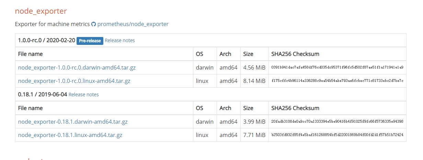The height and width of the screenshot is (160, 423).
Task: Click the 8.14 MiB size cell
Action: click(254, 81)
